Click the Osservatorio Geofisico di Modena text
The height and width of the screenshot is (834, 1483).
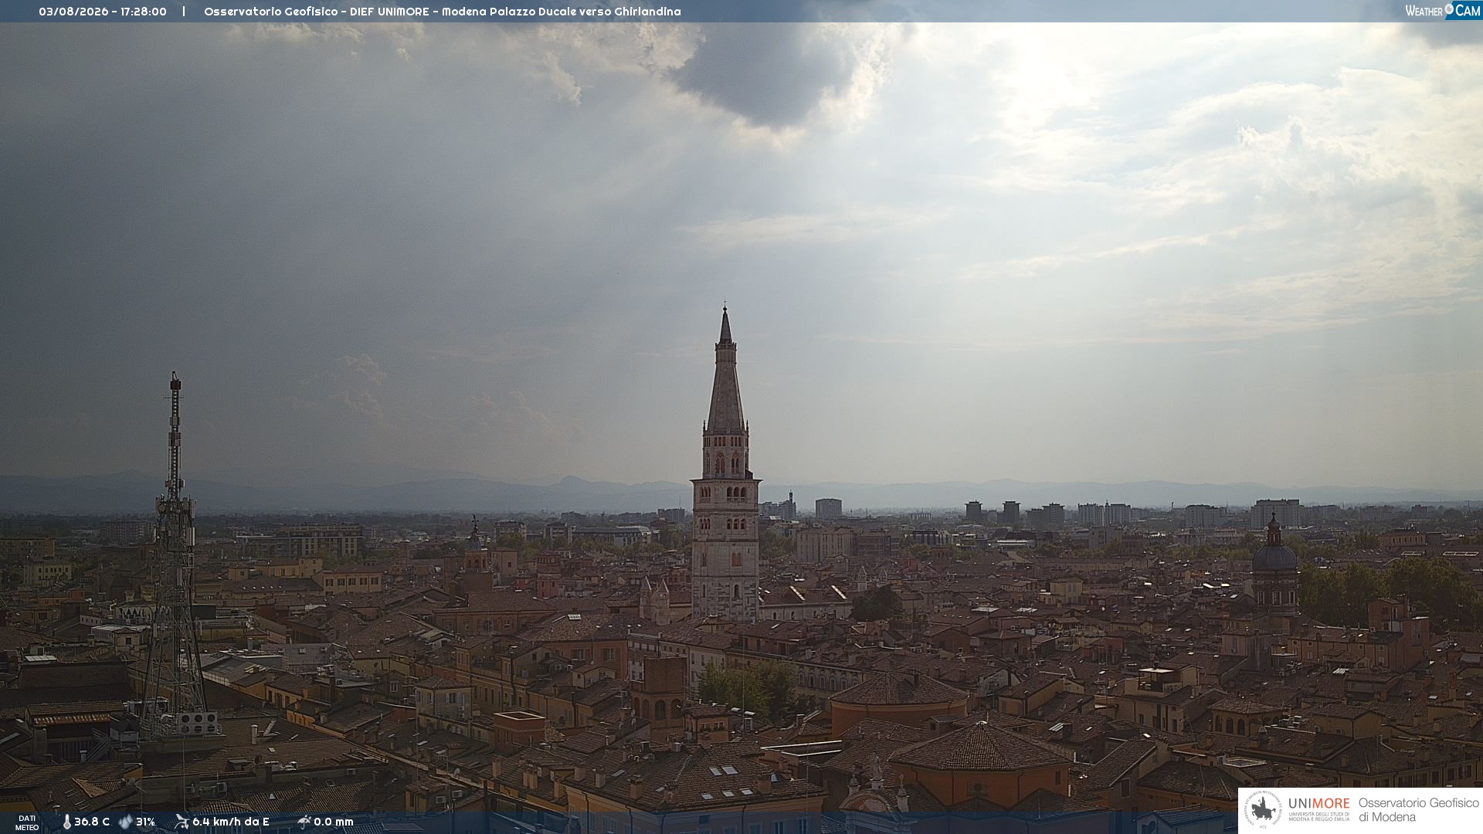tap(1418, 810)
